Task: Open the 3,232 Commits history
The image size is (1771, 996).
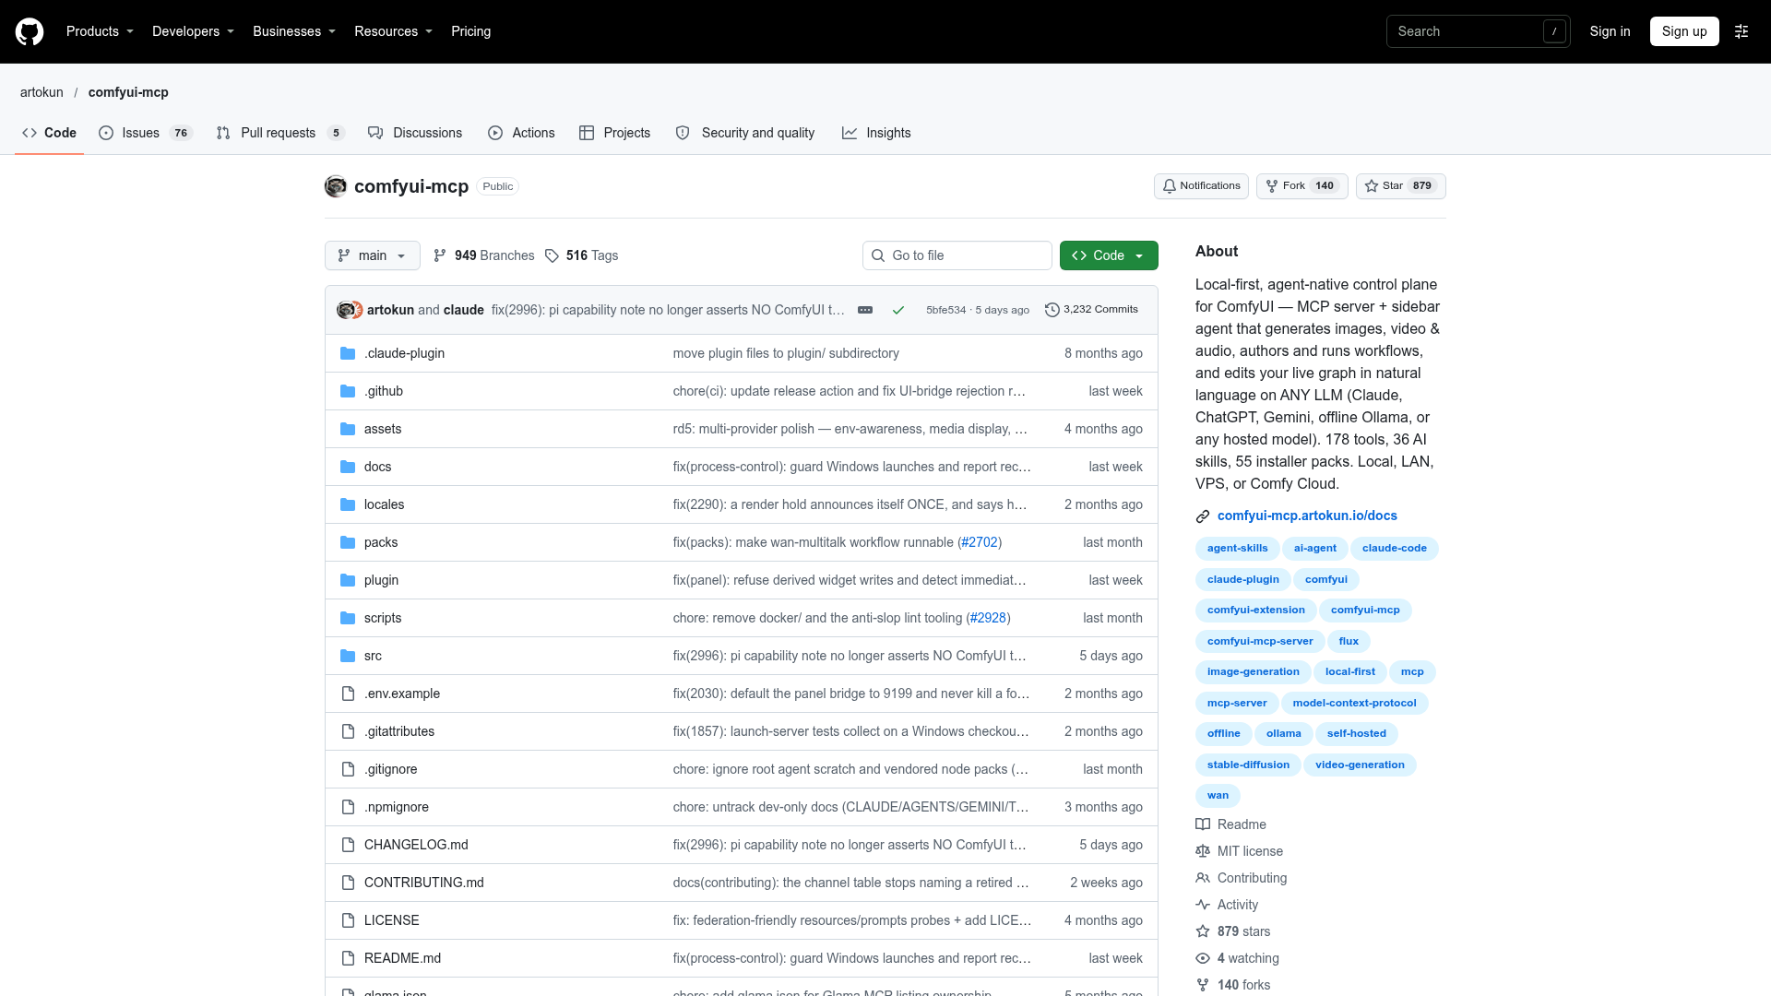Action: point(1091,310)
